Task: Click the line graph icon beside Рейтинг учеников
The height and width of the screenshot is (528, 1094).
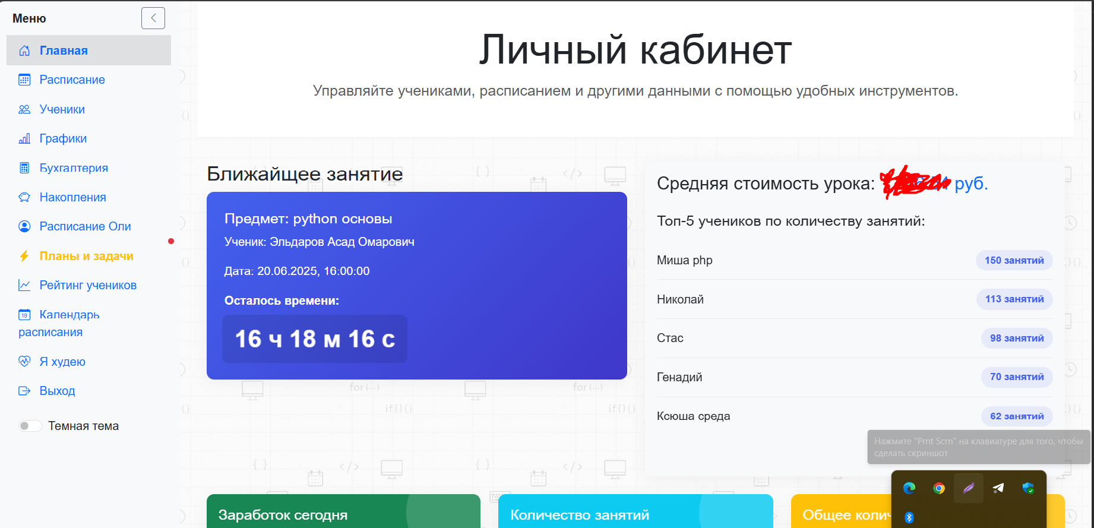Action: point(24,285)
